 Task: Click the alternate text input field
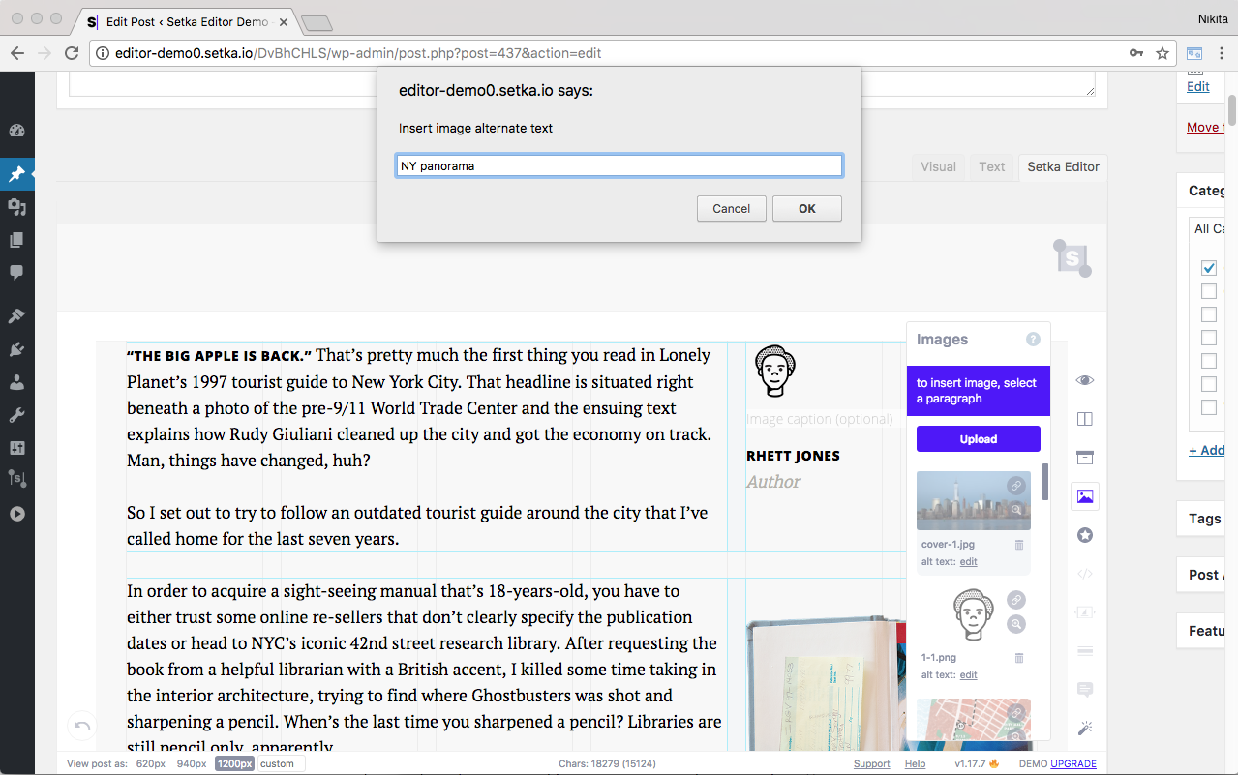[x=619, y=165]
